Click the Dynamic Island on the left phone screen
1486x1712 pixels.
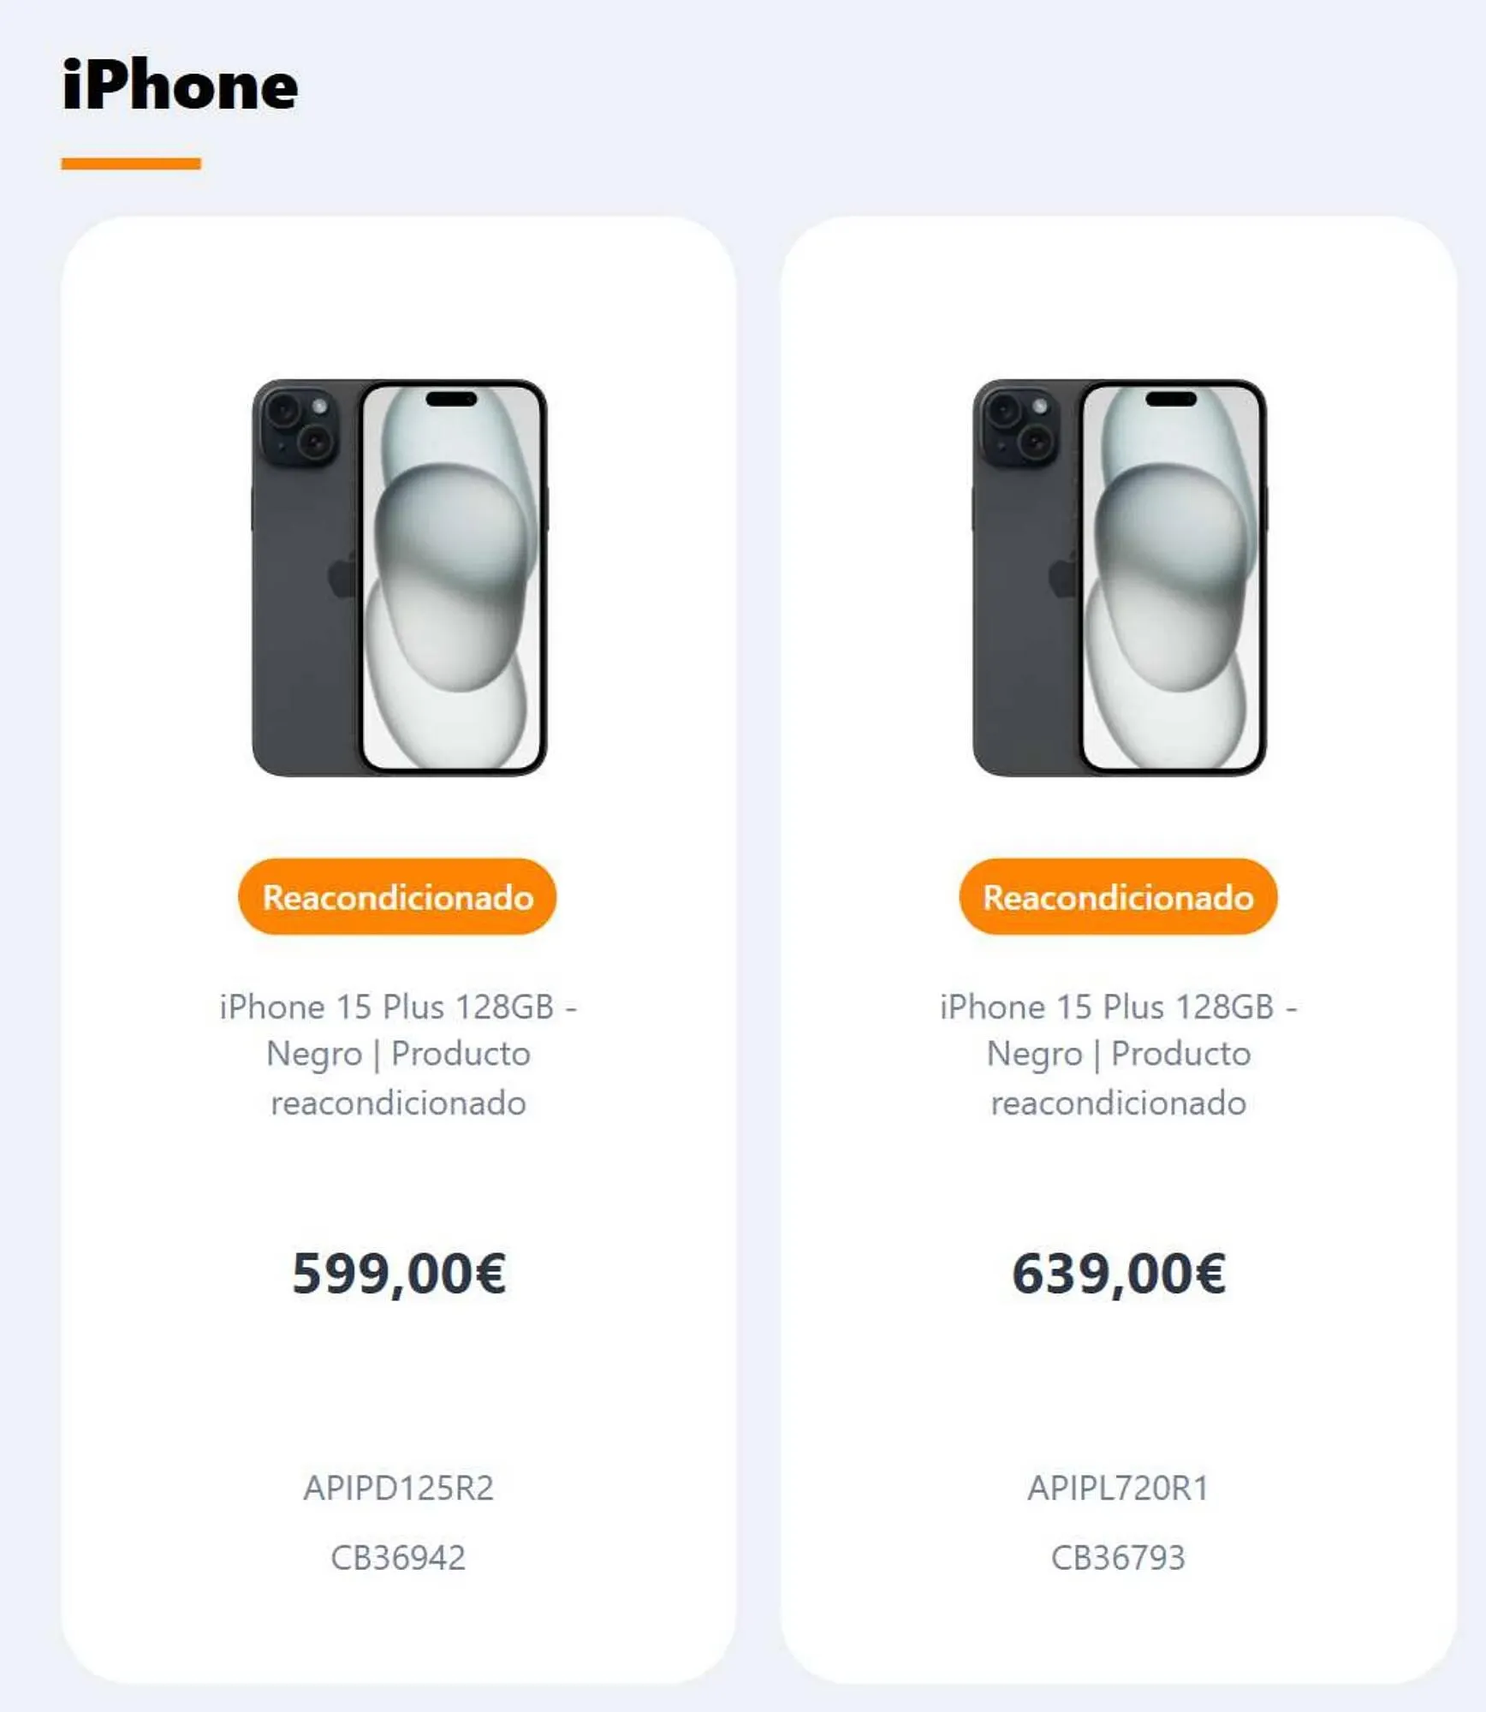click(451, 399)
